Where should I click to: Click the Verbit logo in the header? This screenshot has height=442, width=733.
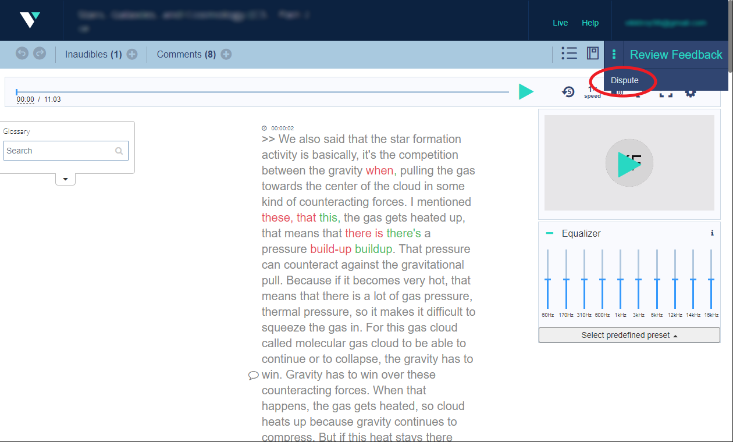click(30, 20)
